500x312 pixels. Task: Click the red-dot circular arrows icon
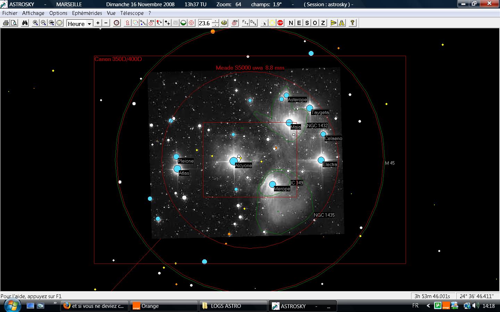[159, 23]
